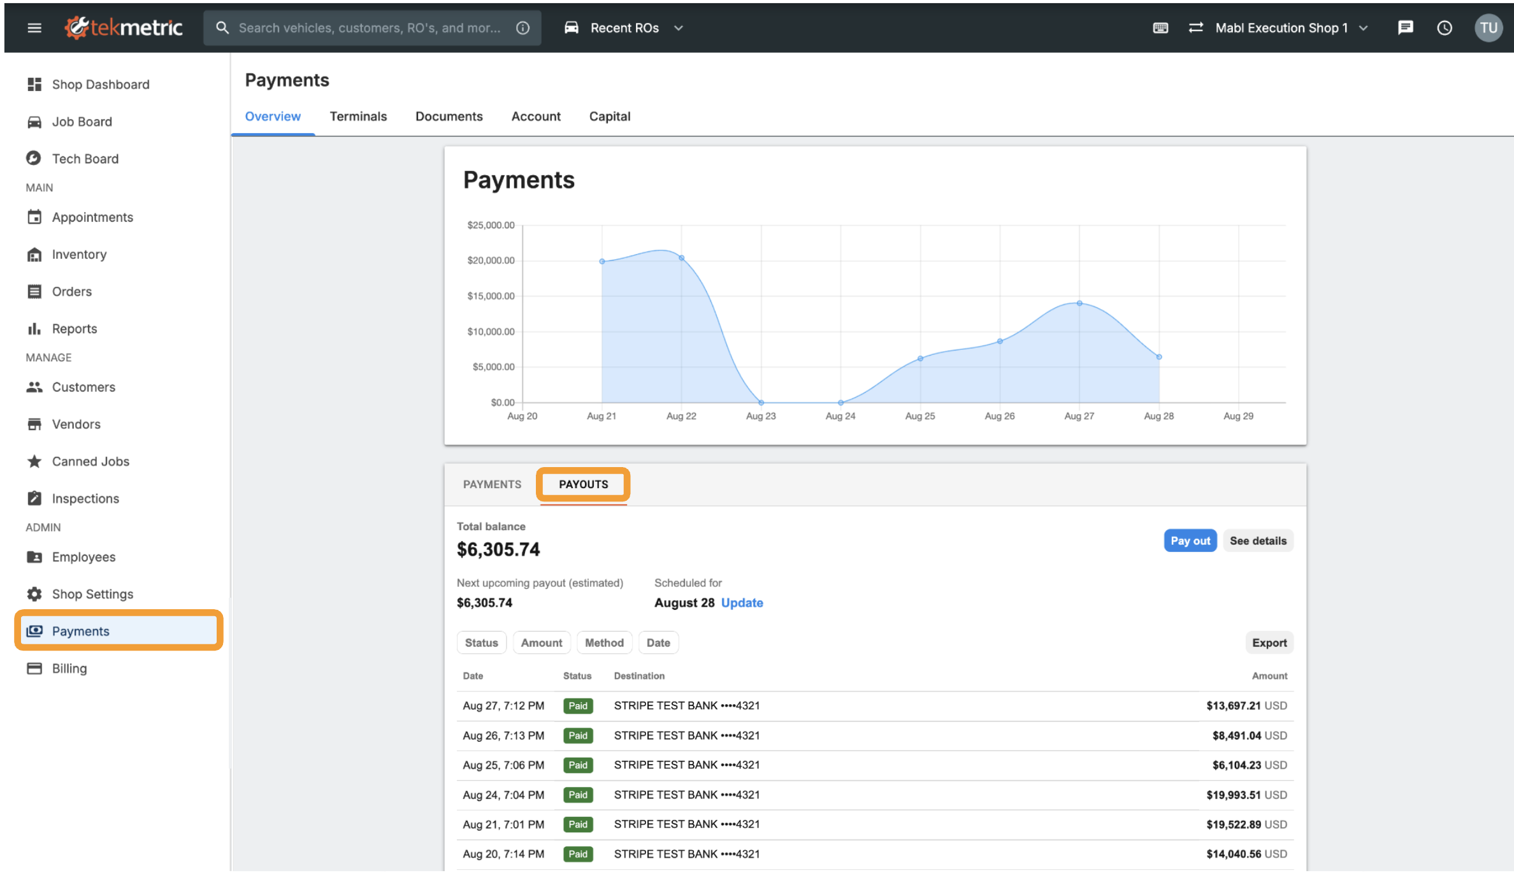The image size is (1514, 873).
Task: Switch to the PAYOUTS view
Action: point(582,484)
